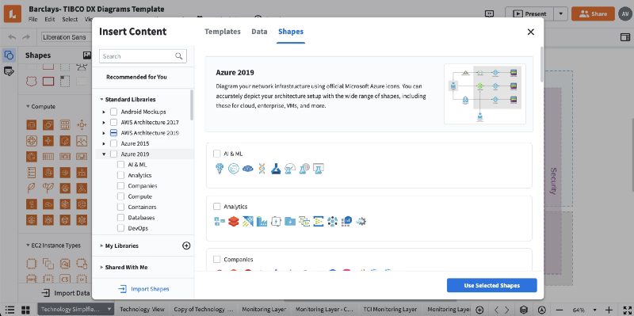The height and width of the screenshot is (316, 634).
Task: Collapse the Azure 2019 tree arrow
Action: (x=104, y=154)
